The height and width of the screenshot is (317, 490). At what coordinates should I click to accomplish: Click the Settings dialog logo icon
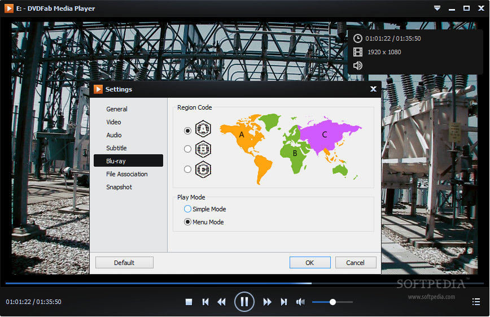pos(98,89)
